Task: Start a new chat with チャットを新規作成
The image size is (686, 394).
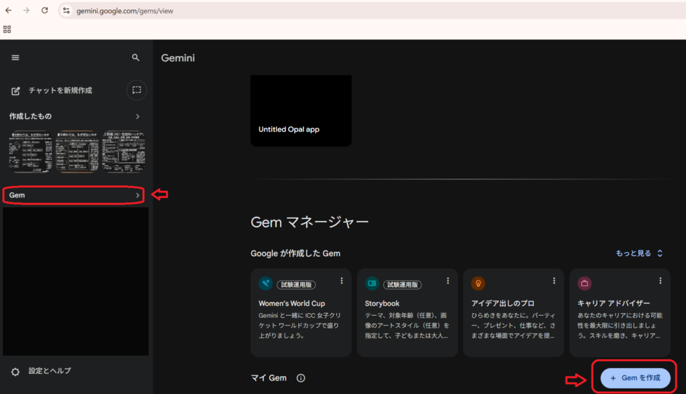Action: (x=60, y=90)
